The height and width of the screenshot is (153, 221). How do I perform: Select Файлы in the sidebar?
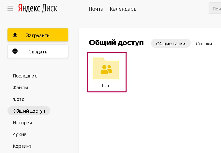(20, 88)
